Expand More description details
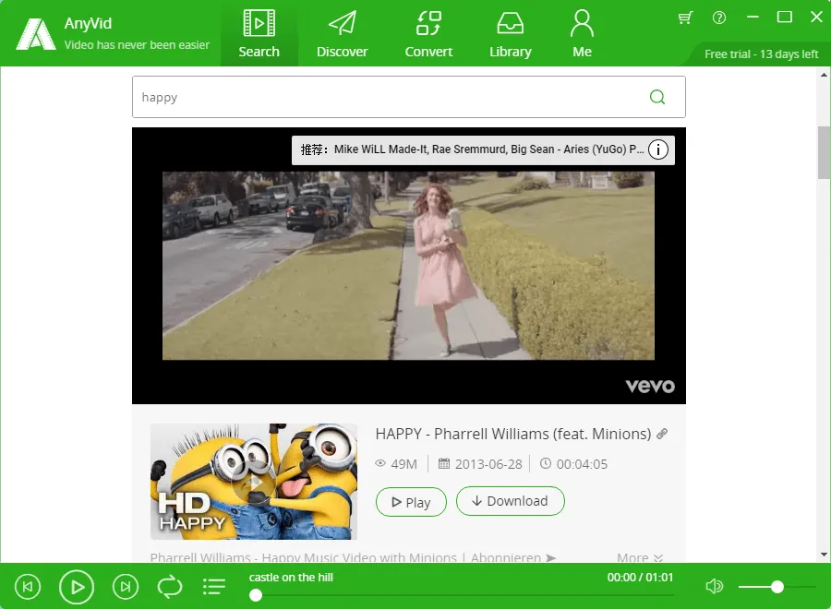Image resolution: width=831 pixels, height=609 pixels. tap(640, 557)
